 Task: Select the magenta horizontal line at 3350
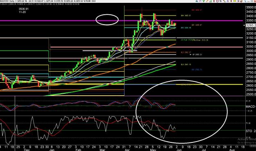tap(122, 21)
